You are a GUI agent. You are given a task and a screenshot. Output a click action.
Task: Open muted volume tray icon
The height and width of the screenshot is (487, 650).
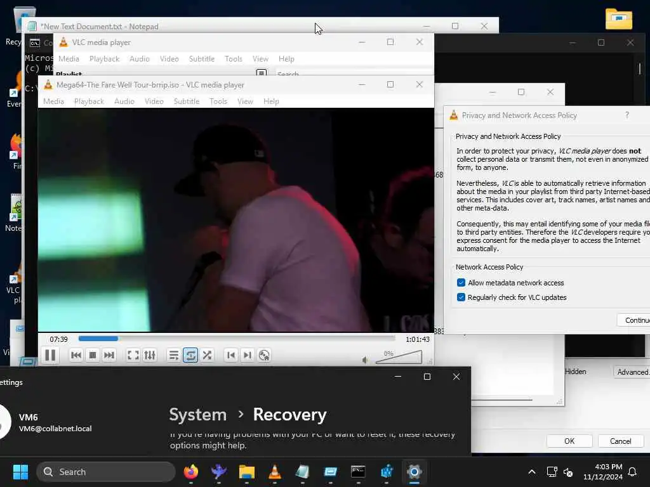click(x=568, y=472)
